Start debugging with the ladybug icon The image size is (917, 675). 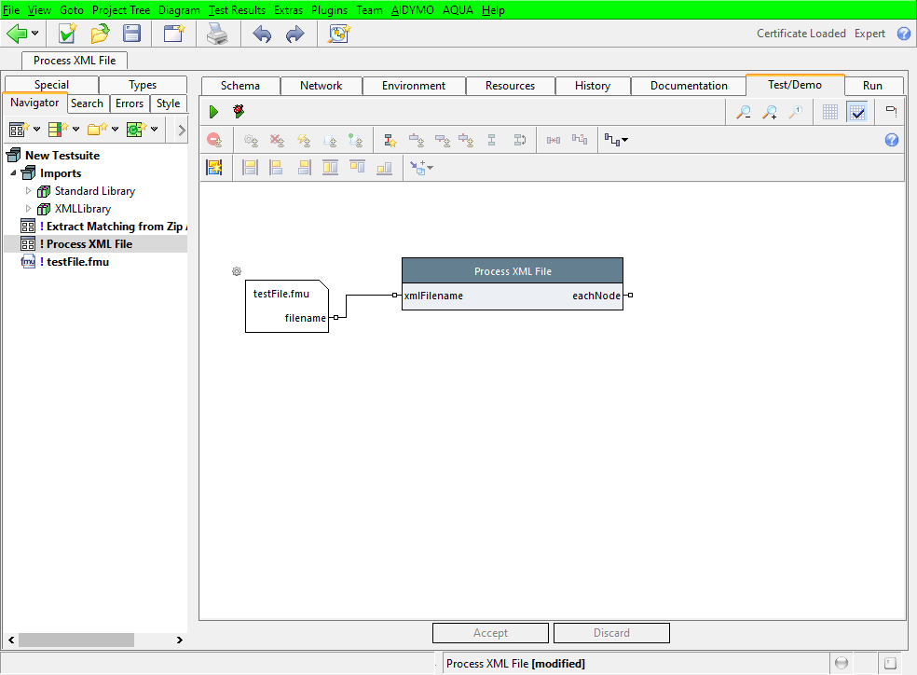coord(239,112)
